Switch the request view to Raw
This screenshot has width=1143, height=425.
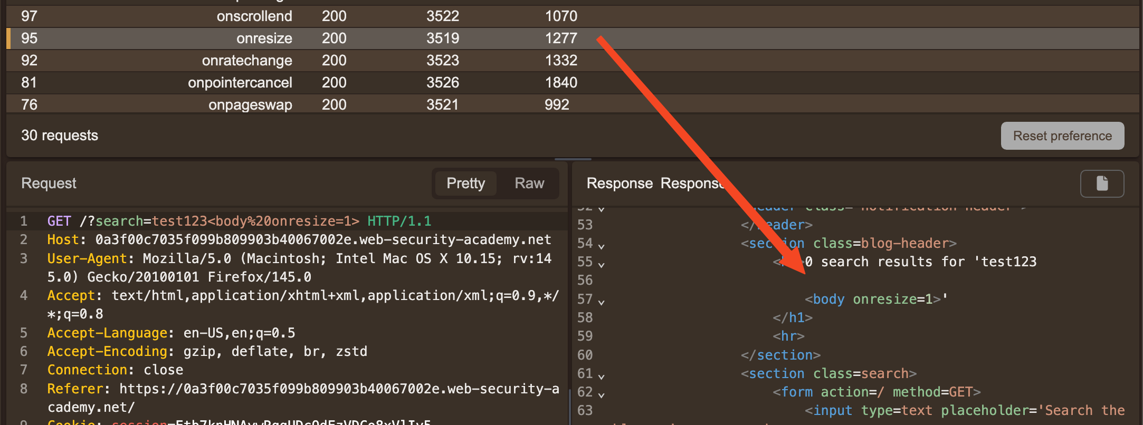pos(529,183)
